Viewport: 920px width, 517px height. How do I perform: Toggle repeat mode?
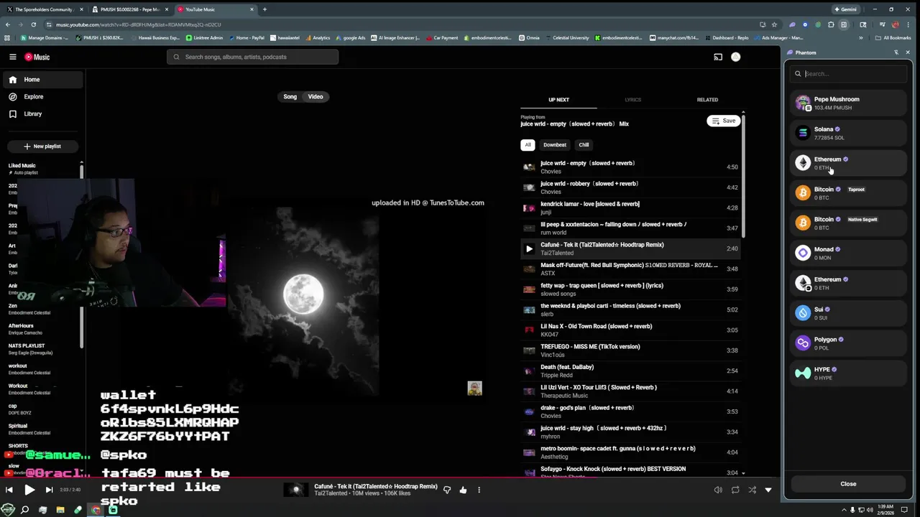point(735,490)
